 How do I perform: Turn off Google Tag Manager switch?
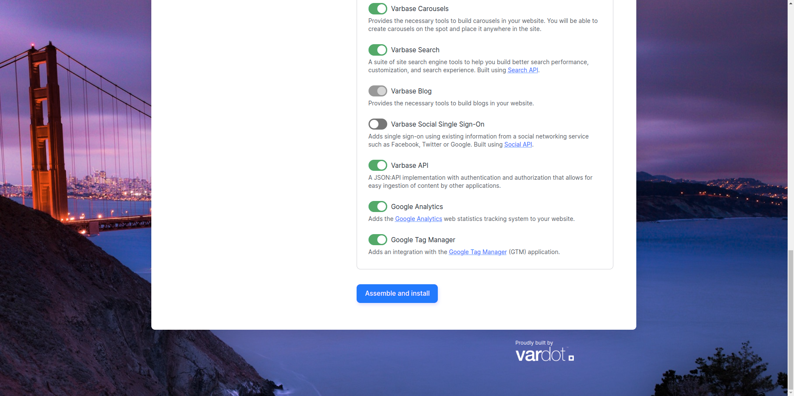(x=377, y=240)
